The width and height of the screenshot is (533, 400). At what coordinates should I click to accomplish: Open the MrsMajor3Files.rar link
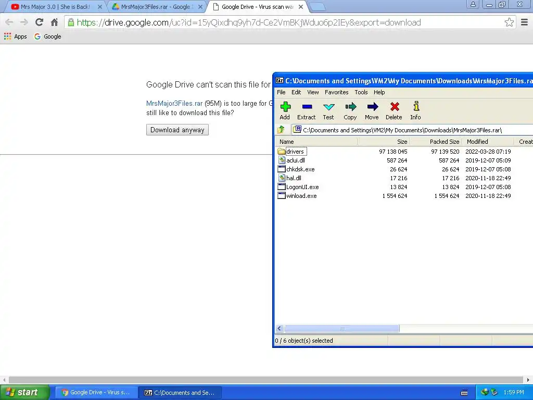174,103
